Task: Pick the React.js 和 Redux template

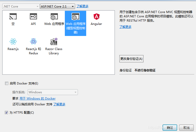Action: pyautogui.click(x=33, y=47)
